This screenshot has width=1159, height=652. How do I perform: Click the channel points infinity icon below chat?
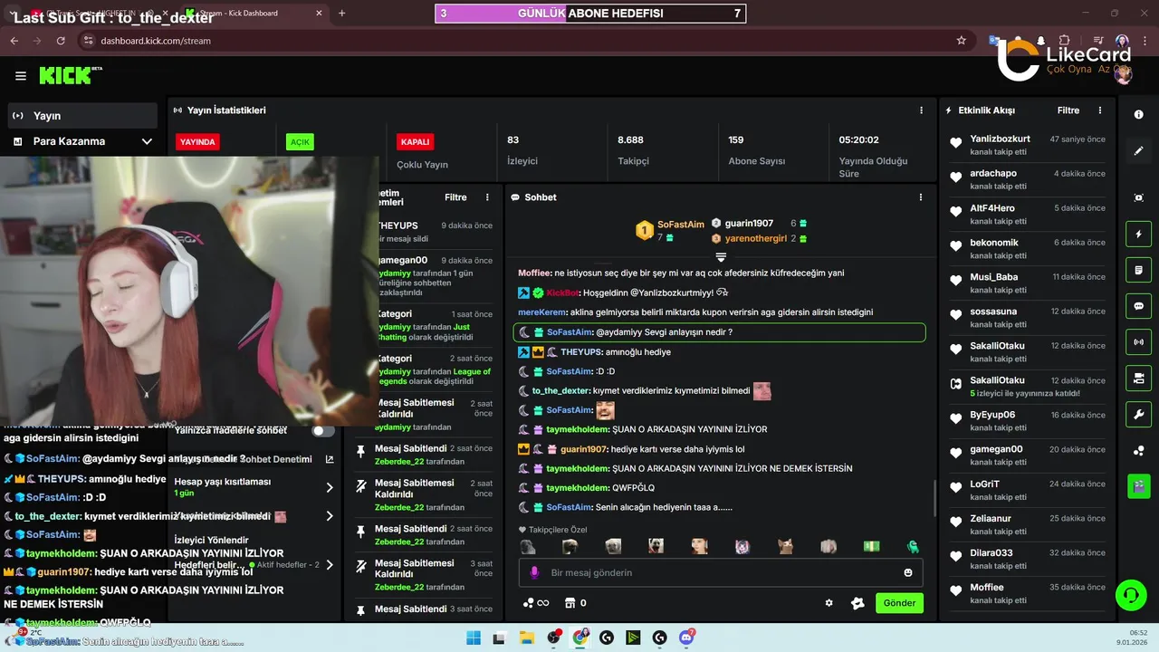tap(535, 603)
